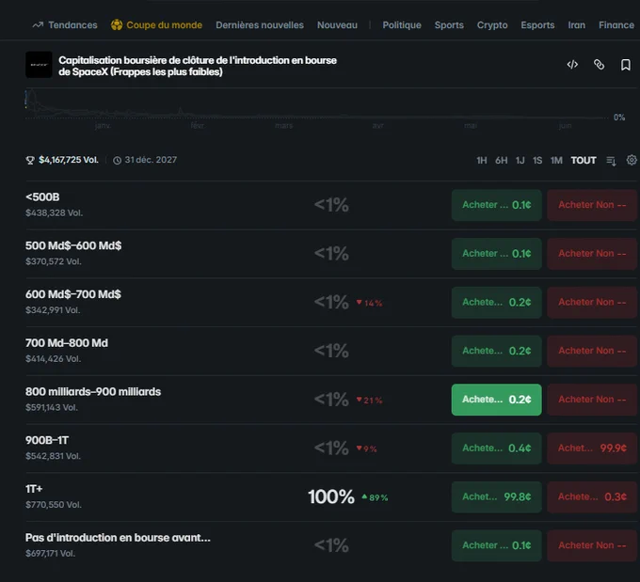Click the $591,143 Vol. figure
The image size is (640, 582).
tap(52, 407)
